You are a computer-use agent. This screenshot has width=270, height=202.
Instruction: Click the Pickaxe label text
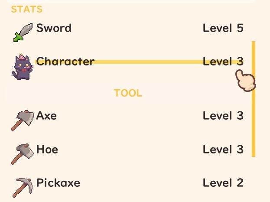tap(58, 182)
